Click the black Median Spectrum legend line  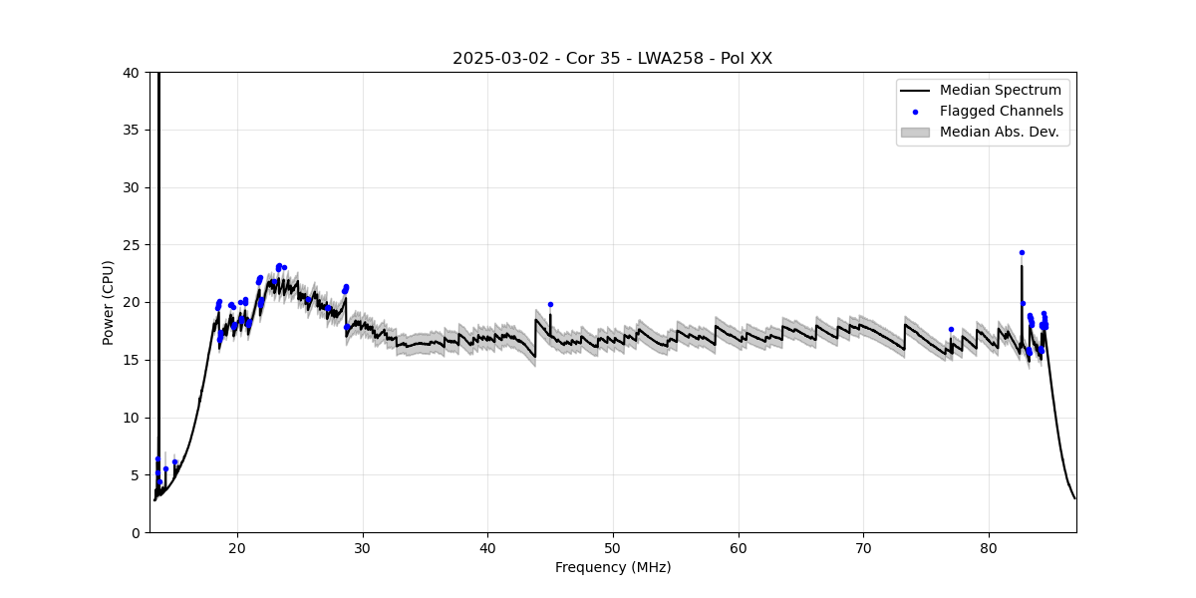tap(915, 91)
